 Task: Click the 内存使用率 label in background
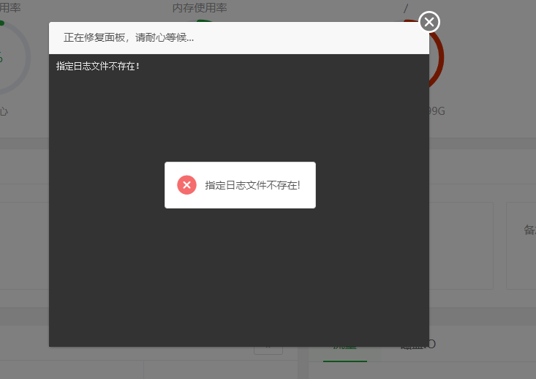coord(200,7)
